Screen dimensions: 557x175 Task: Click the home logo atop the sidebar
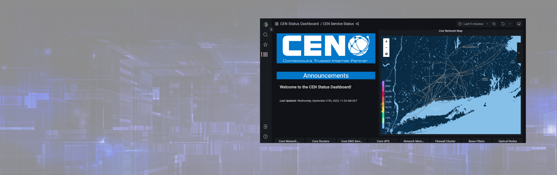(x=265, y=24)
